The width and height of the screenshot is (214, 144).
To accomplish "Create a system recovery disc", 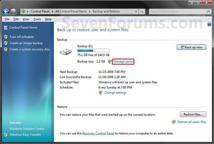I will coord(30,50).
